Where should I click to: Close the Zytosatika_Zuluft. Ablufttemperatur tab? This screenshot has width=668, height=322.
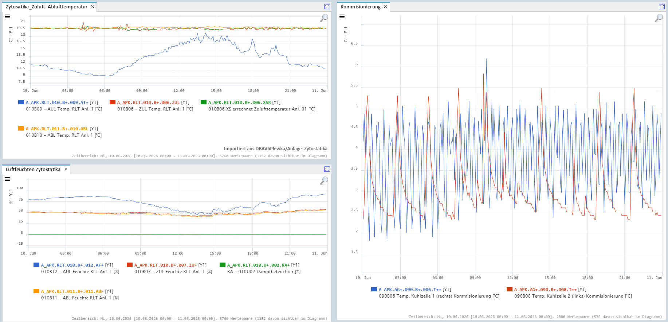pos(93,7)
